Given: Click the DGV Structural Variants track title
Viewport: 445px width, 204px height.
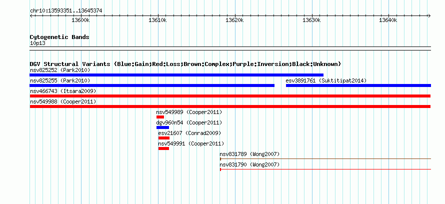Looking at the screenshot, I should (x=185, y=64).
